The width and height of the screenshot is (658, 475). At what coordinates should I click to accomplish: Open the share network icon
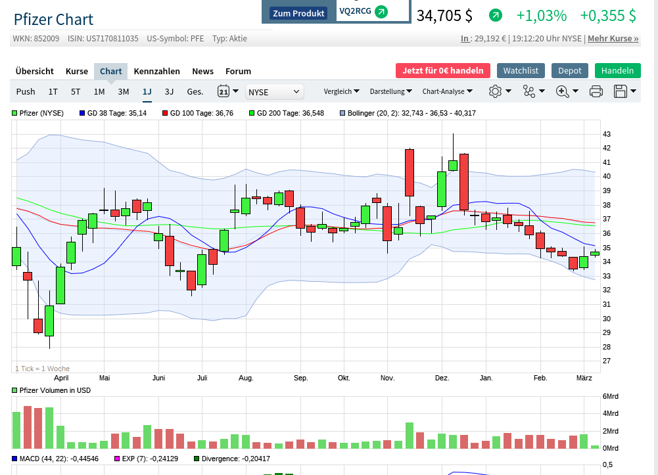[x=529, y=91]
